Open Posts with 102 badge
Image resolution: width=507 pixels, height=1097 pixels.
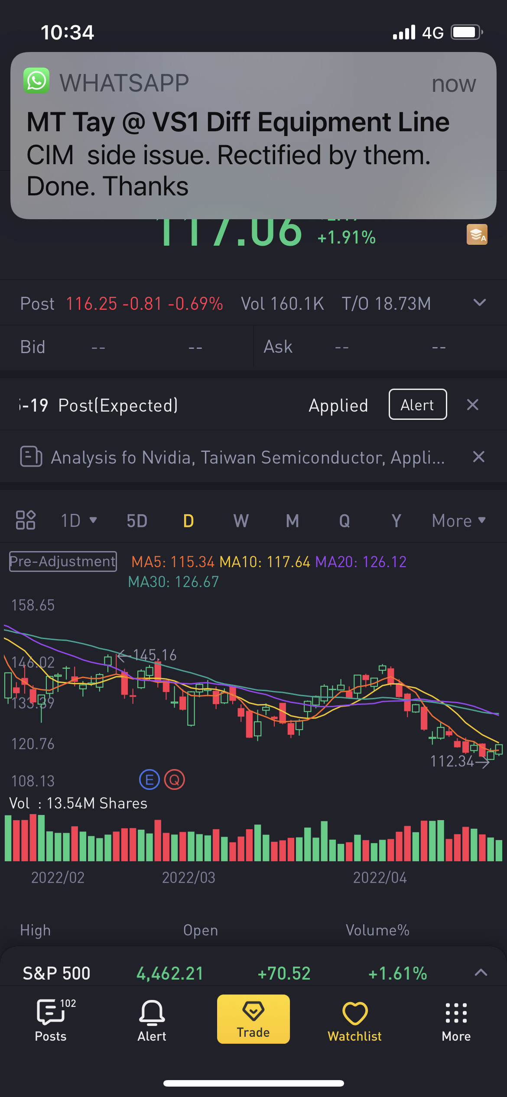[51, 1020]
